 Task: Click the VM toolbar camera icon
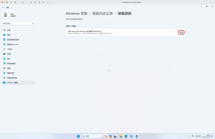point(44,2)
